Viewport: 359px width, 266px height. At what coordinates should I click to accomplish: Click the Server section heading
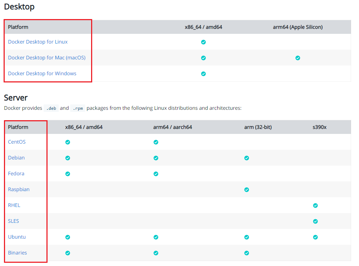[x=16, y=98]
